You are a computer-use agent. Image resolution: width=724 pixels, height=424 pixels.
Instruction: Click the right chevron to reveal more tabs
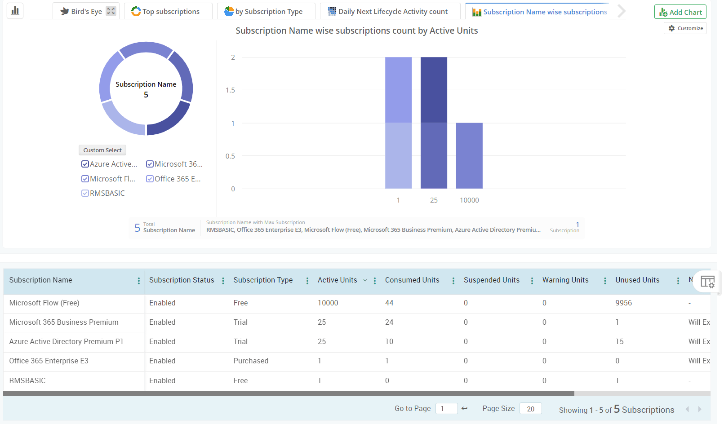coord(622,11)
